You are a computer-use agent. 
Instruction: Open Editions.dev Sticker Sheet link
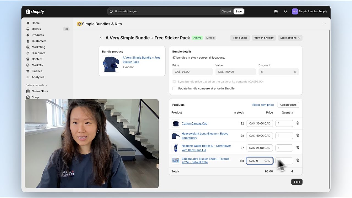205,161
